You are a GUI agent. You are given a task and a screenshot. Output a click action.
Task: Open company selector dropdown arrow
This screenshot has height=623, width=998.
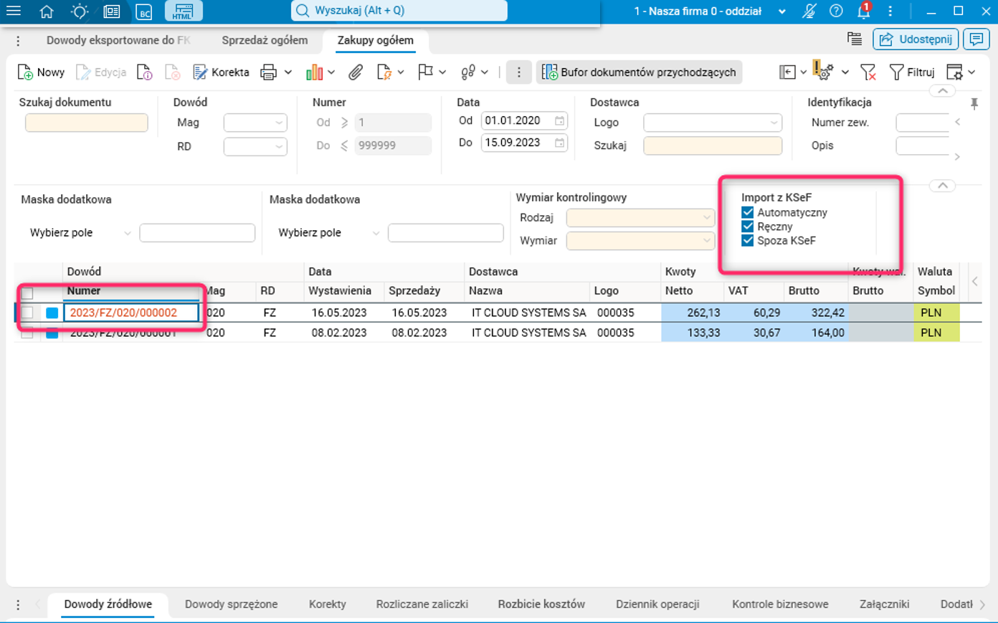click(x=782, y=11)
